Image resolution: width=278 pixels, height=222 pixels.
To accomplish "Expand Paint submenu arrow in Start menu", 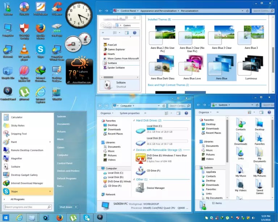I will [50, 142].
